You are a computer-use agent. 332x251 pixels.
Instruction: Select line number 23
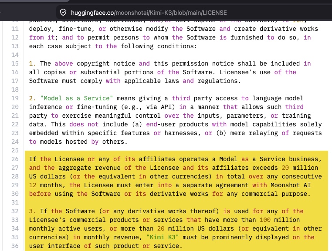tap(15, 133)
